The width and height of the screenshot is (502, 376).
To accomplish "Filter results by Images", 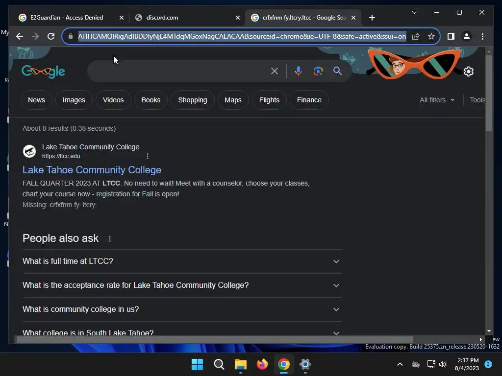I will (x=74, y=100).
